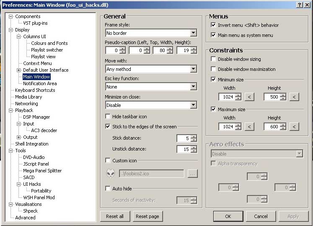Expand the Default User Interface tree node

(18, 70)
